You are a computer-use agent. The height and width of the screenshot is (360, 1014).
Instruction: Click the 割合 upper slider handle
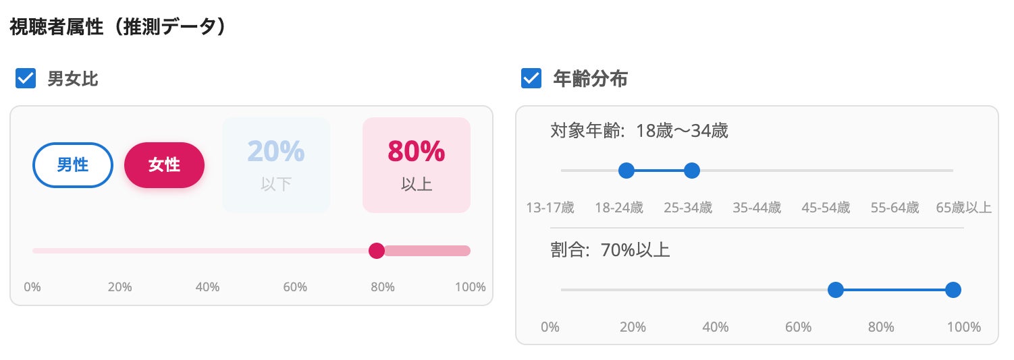click(953, 290)
